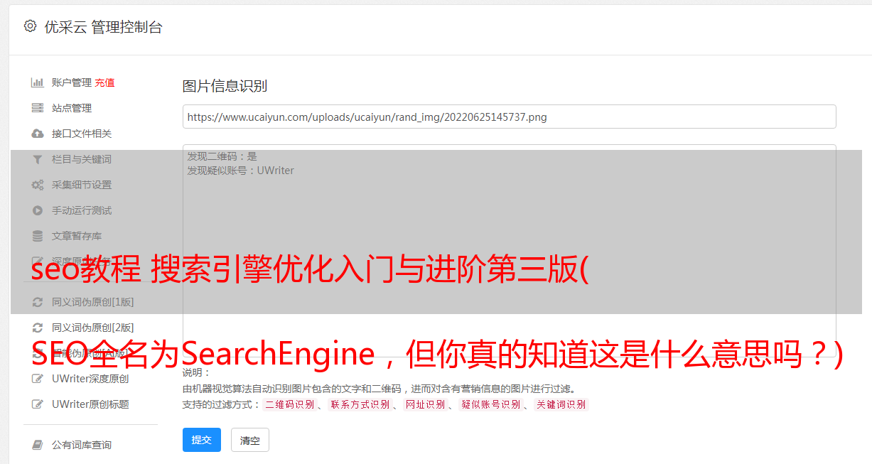Click the book icon beside 公有词库查询
This screenshot has height=464, width=872.
(38, 445)
